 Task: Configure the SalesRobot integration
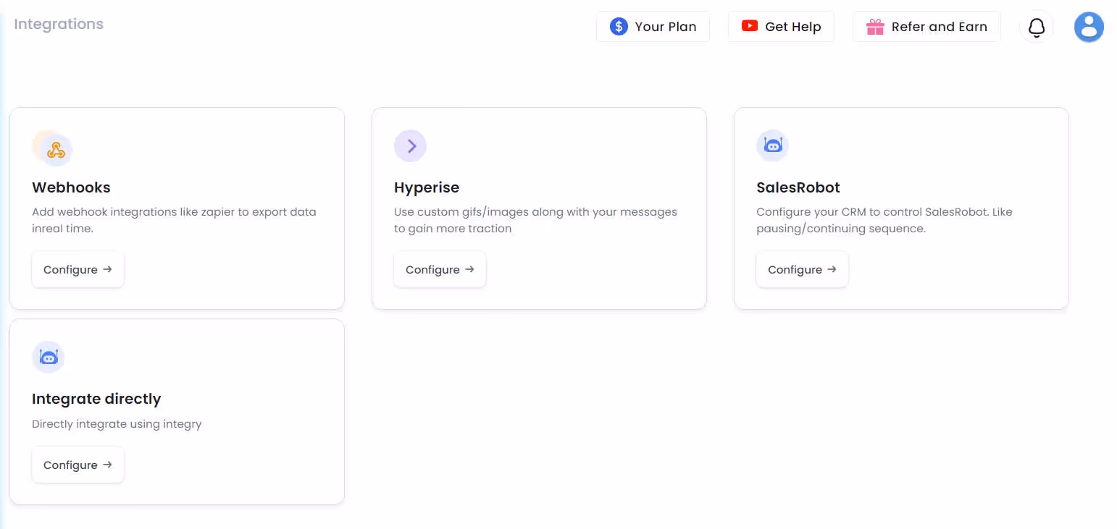point(802,268)
